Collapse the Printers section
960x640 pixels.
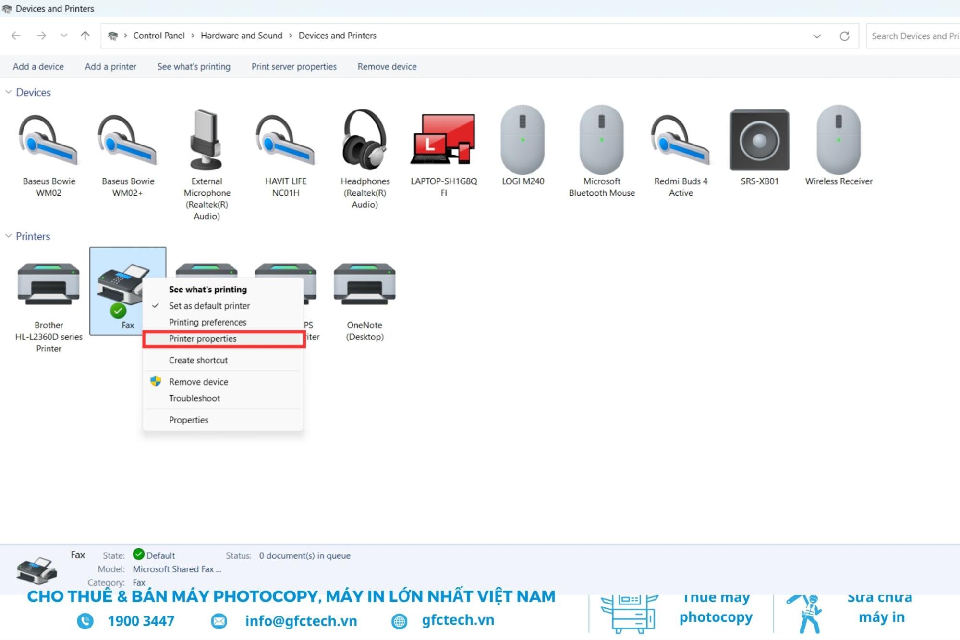click(x=8, y=236)
